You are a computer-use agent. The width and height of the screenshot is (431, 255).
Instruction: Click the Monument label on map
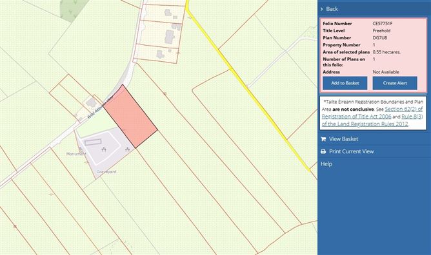[76, 154]
